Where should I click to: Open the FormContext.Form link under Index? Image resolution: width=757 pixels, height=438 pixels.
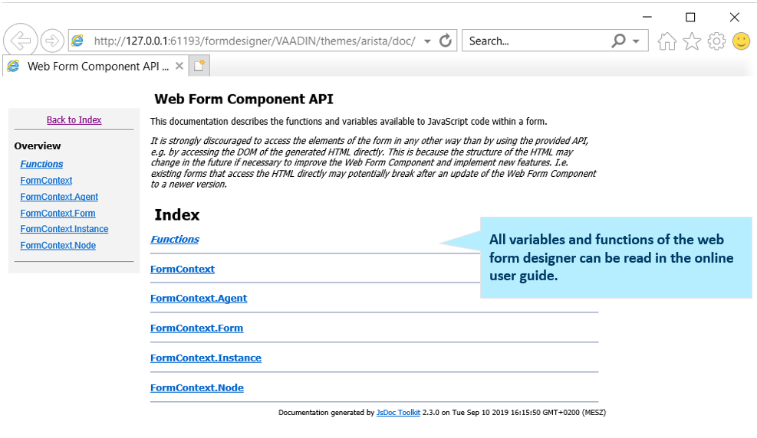196,328
